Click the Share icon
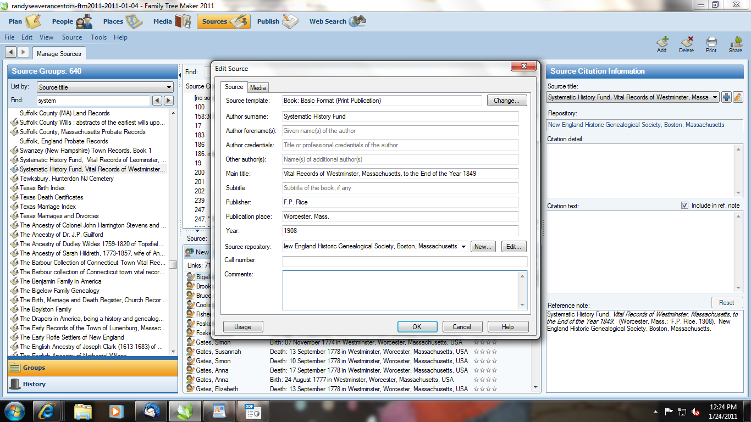This screenshot has height=422, width=751. (736, 45)
